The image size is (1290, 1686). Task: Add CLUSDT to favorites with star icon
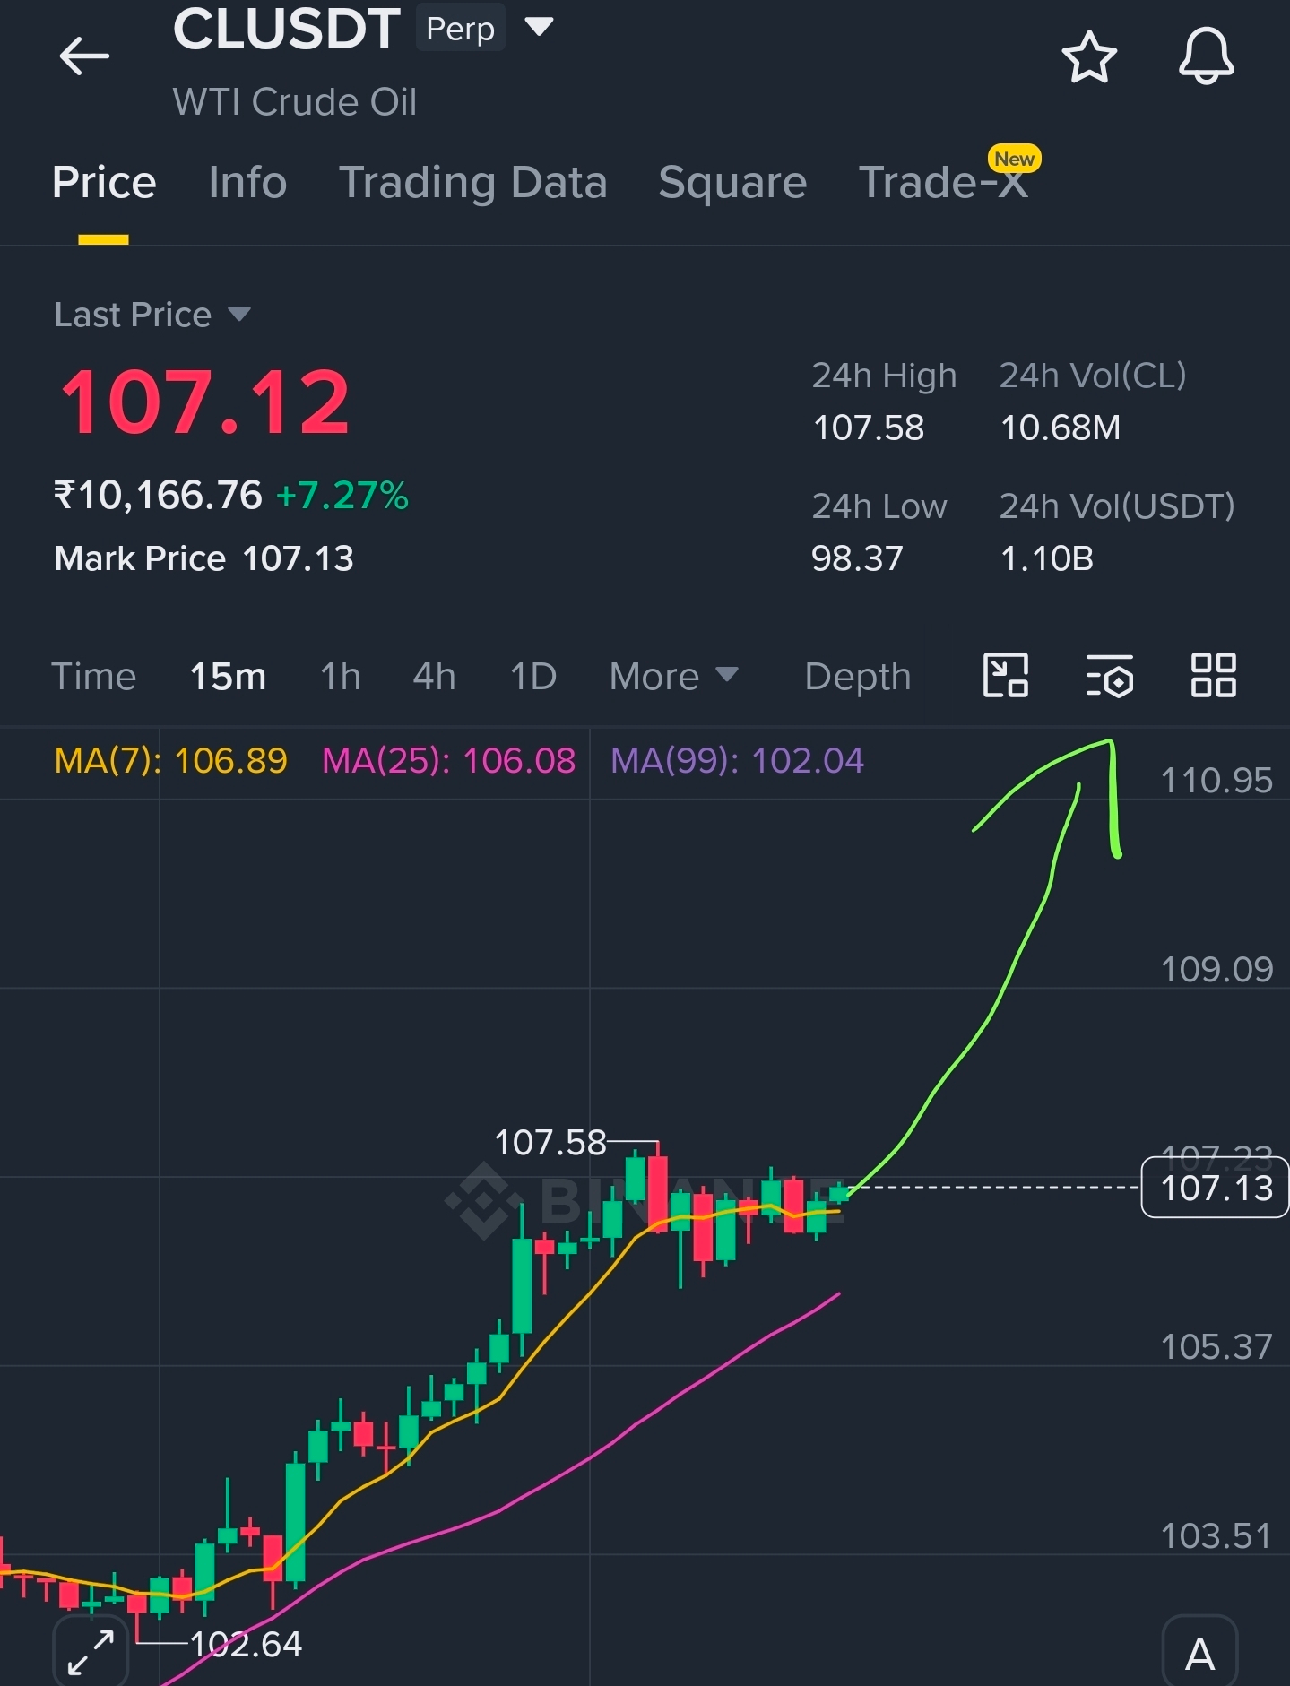tap(1089, 57)
